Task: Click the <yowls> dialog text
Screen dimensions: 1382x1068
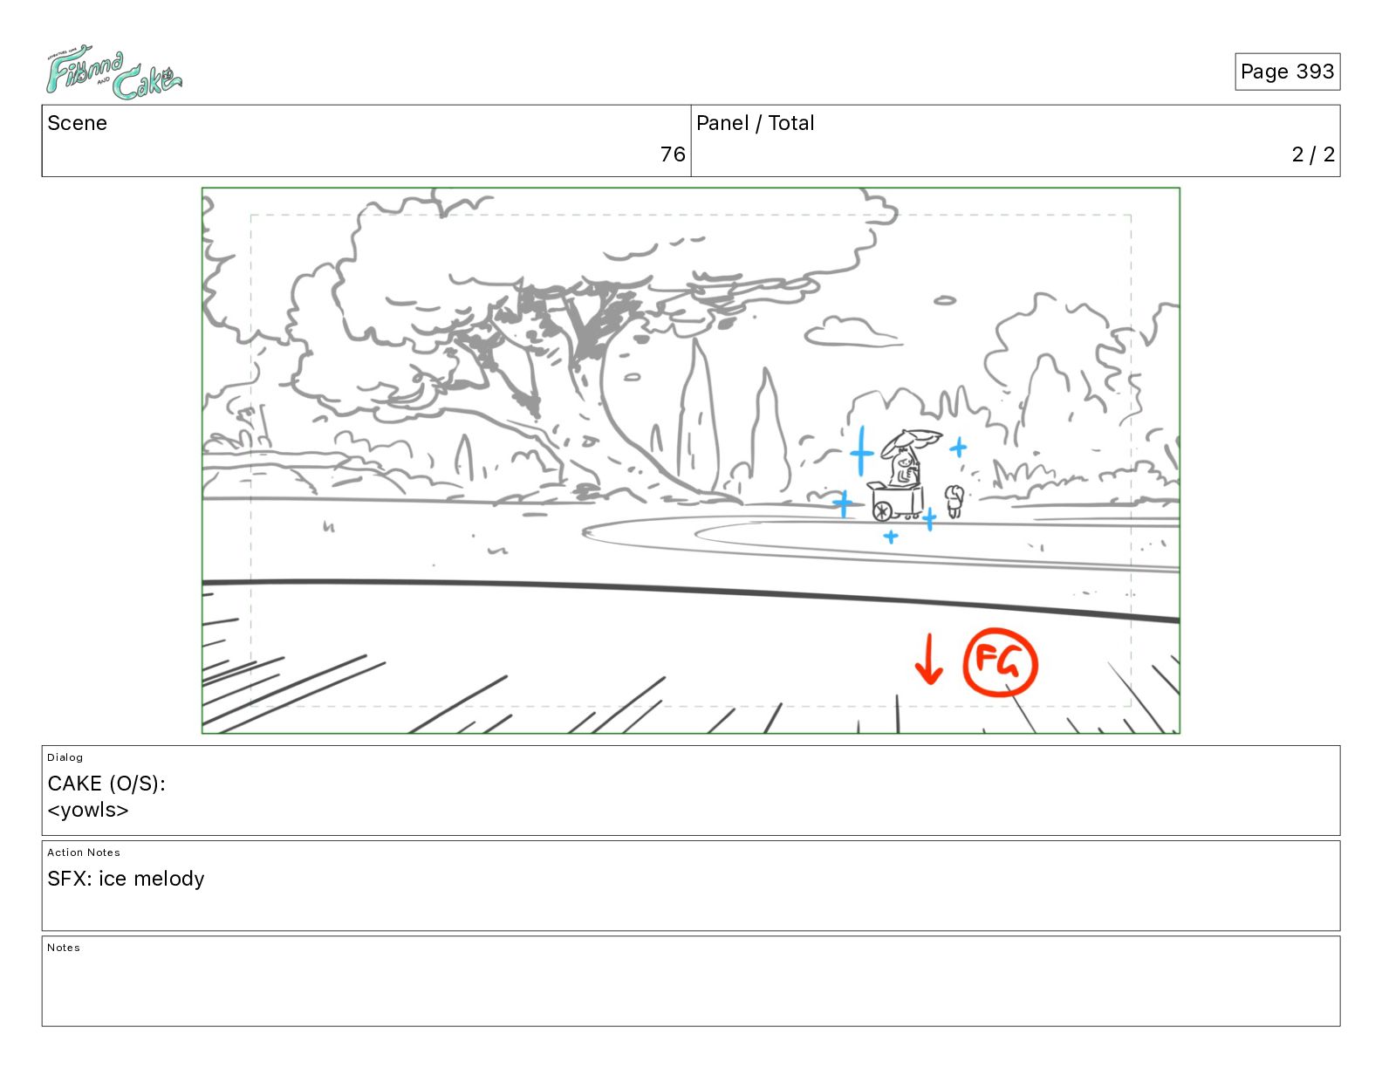Action: click(x=88, y=810)
